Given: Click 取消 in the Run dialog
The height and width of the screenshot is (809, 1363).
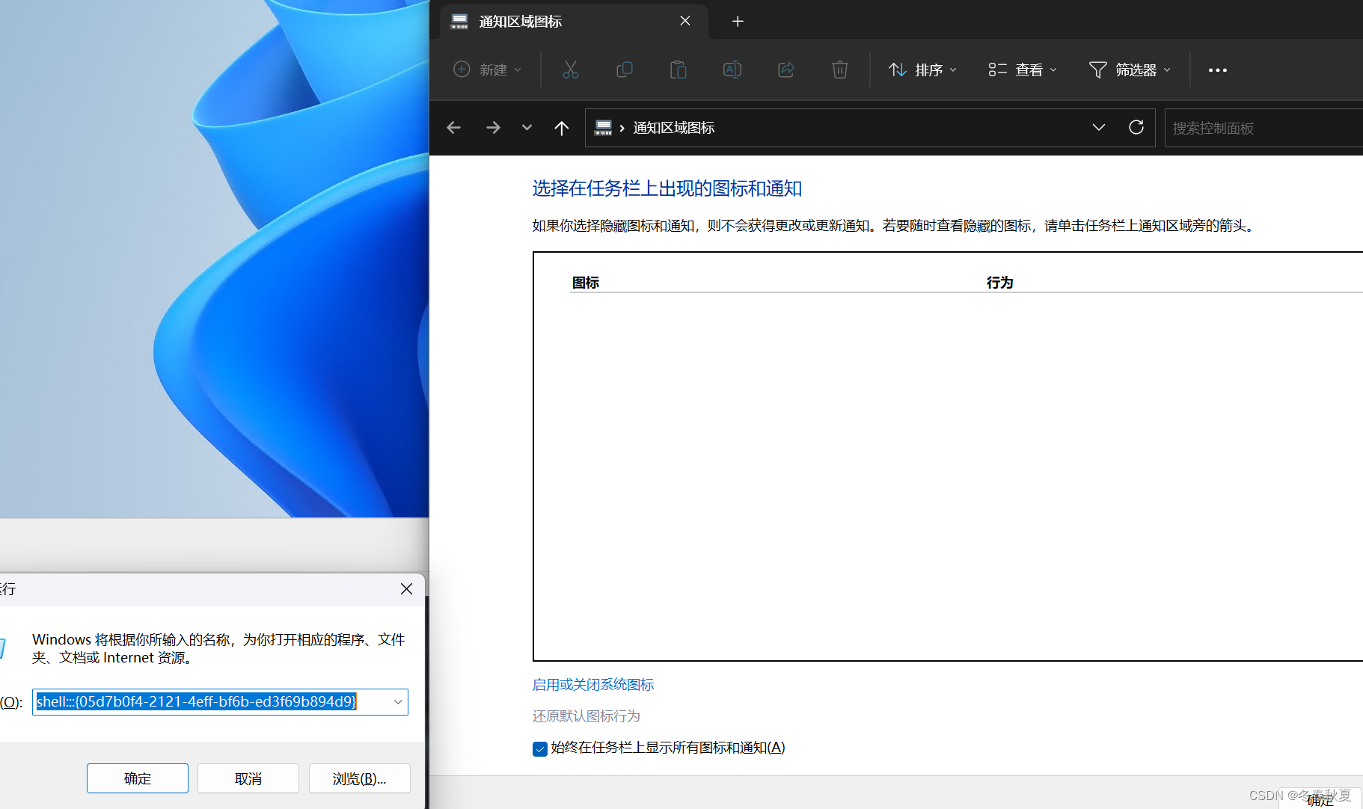Looking at the screenshot, I should [248, 778].
